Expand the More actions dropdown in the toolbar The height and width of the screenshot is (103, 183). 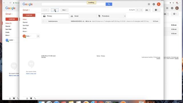(x=64, y=10)
